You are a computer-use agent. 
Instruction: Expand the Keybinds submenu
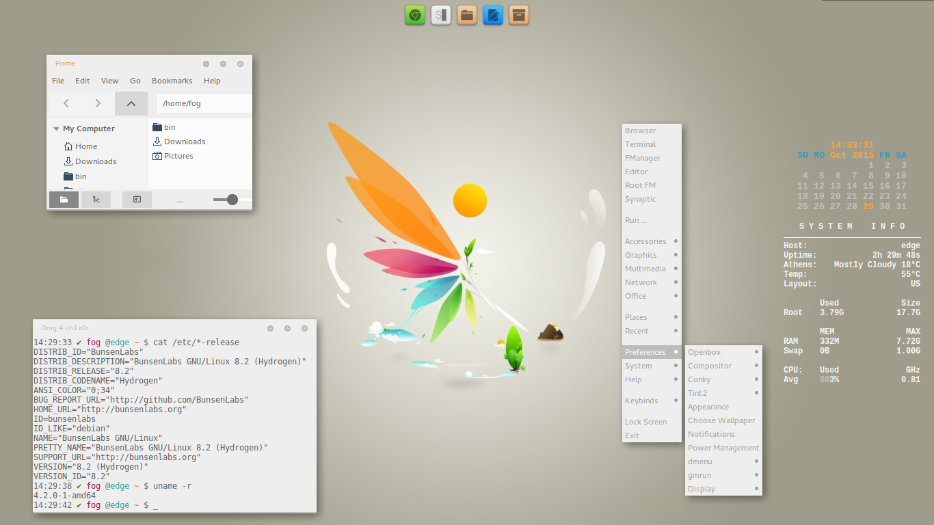coord(652,401)
